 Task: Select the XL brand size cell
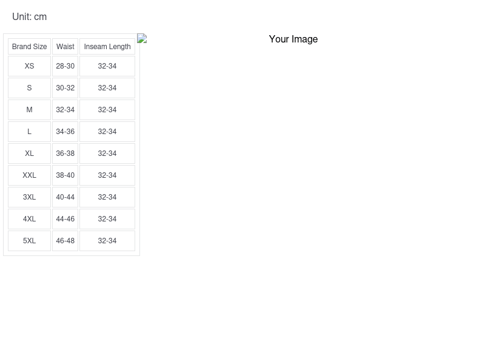coord(29,153)
